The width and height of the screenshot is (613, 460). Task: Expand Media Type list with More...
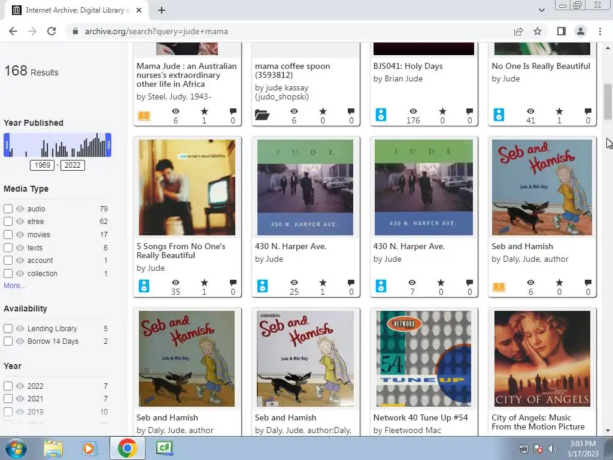(14, 286)
